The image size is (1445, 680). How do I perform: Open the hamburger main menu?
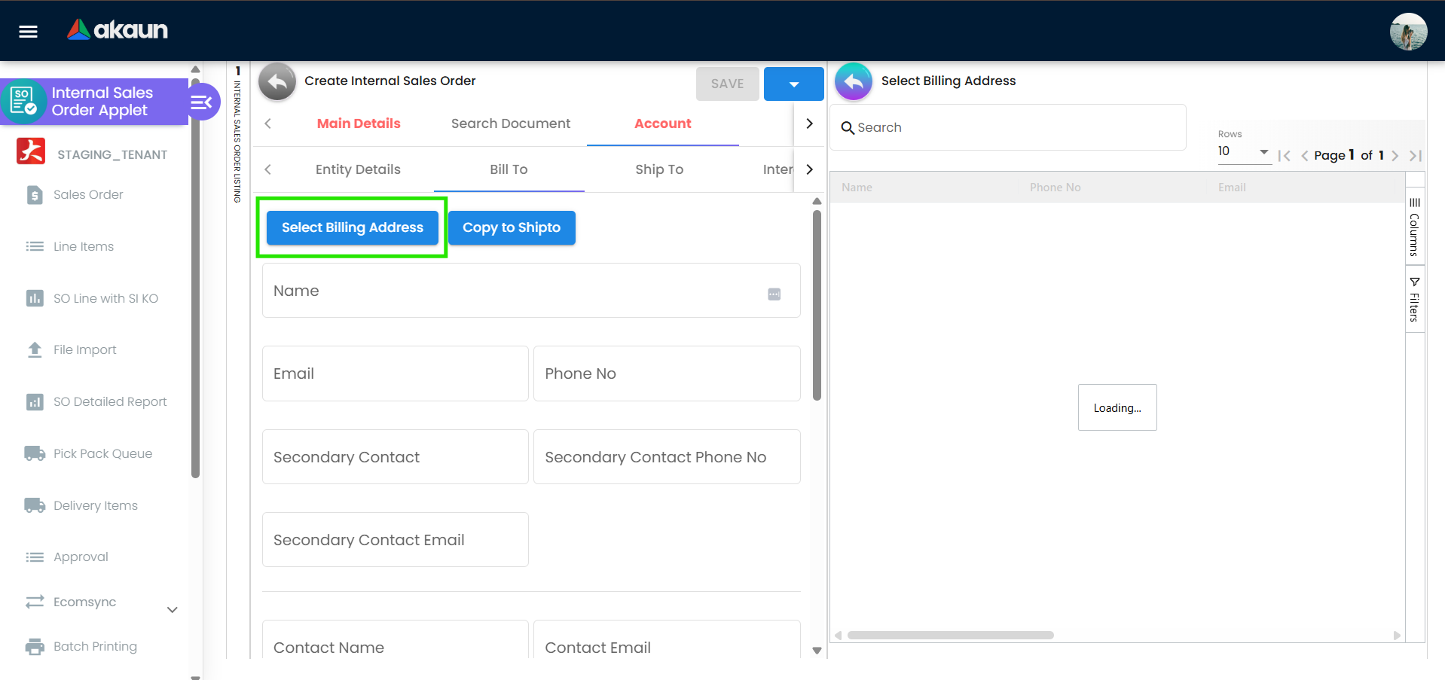click(28, 31)
